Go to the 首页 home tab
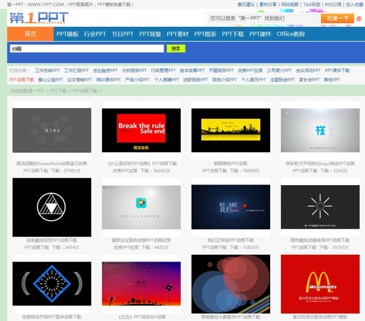The height and width of the screenshot is (321, 365). [30, 34]
